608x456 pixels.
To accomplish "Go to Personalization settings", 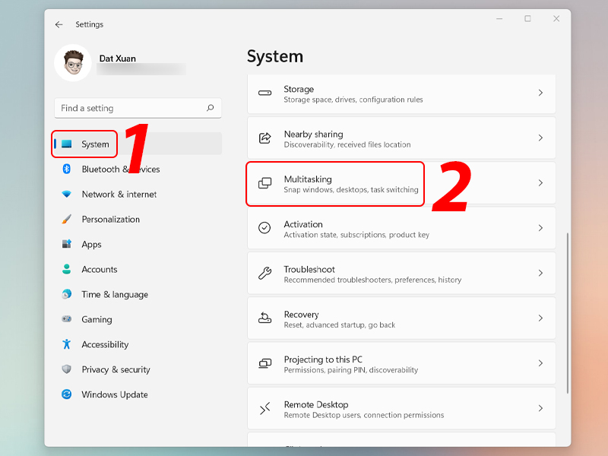I will [138, 219].
